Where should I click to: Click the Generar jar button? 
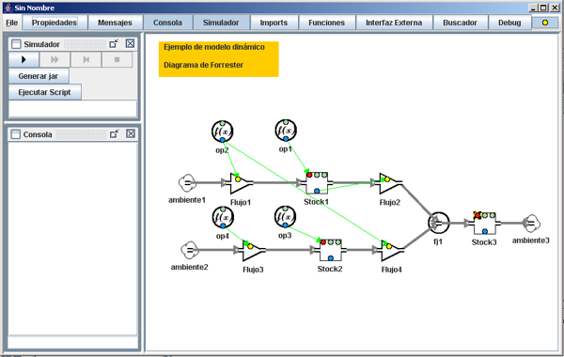39,76
